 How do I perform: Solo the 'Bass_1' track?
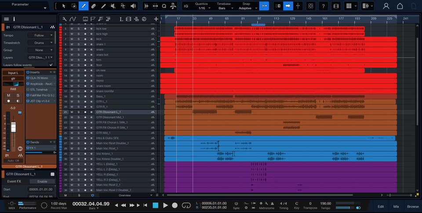[x=79, y=96]
